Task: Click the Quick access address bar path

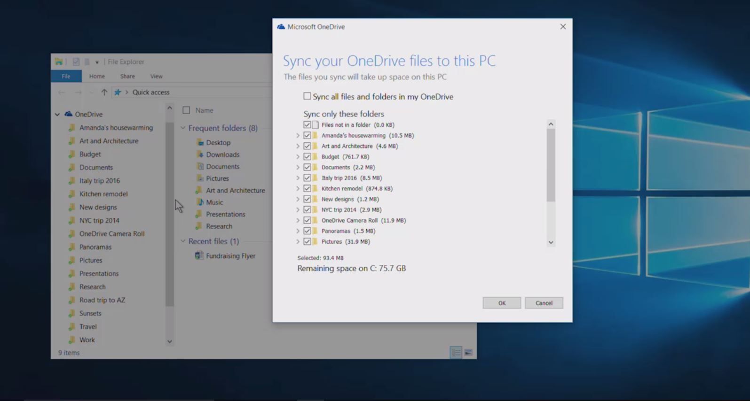Action: tap(151, 92)
